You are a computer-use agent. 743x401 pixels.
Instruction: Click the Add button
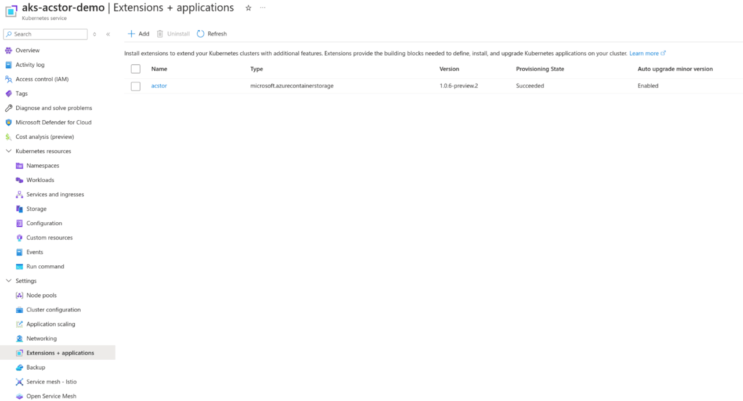(139, 34)
